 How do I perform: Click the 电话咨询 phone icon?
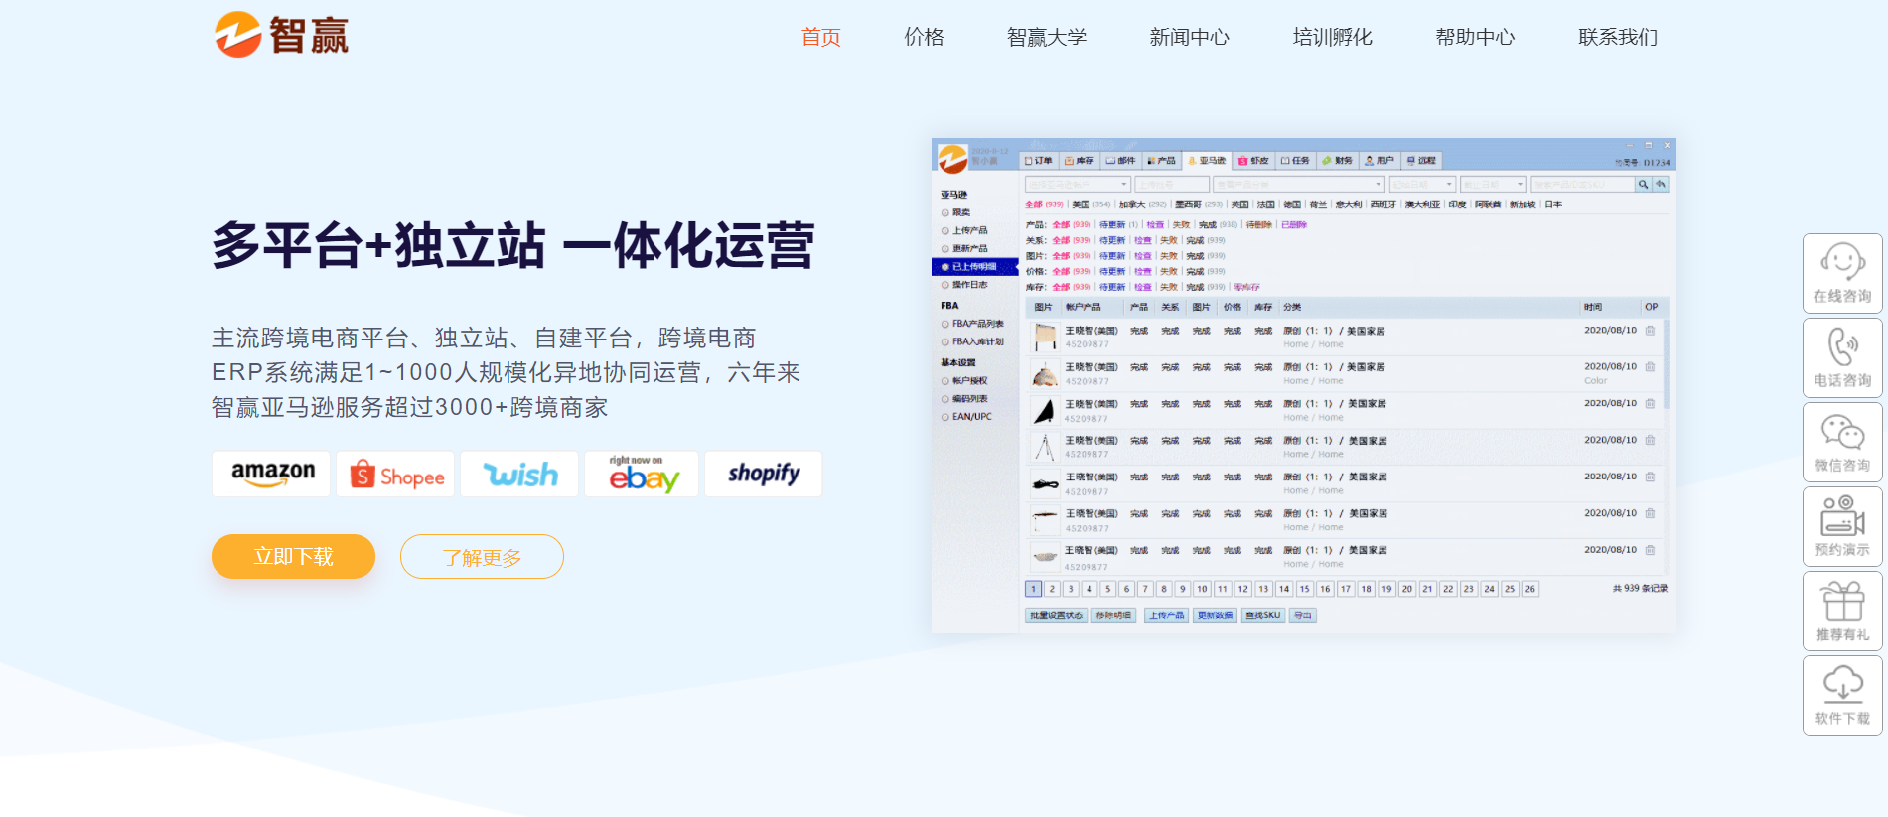1842,357
